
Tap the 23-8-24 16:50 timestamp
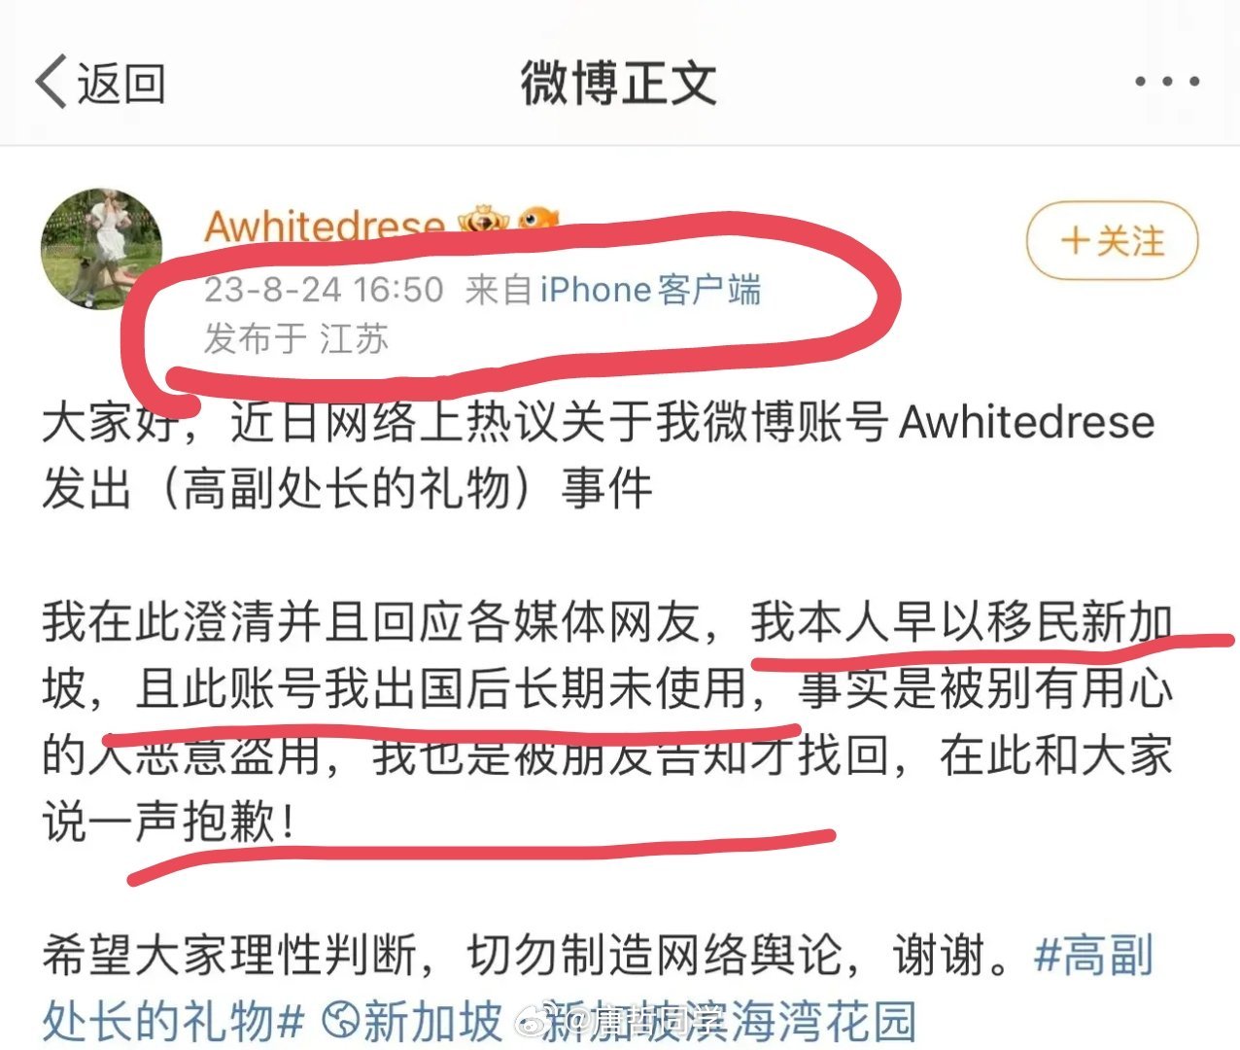coord(324,290)
